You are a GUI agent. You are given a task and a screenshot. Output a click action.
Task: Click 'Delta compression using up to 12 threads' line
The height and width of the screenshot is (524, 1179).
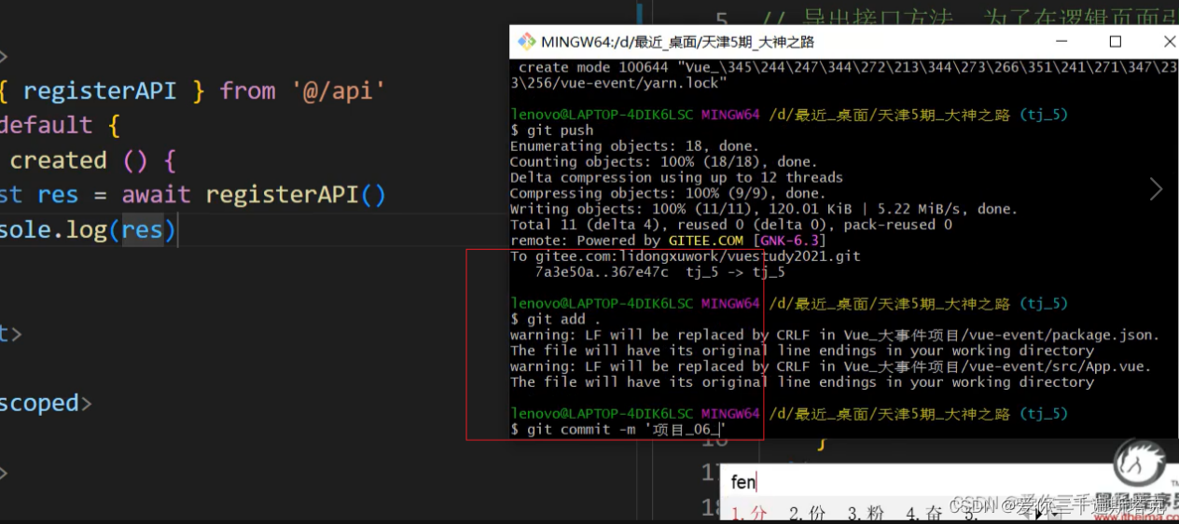click(x=676, y=177)
